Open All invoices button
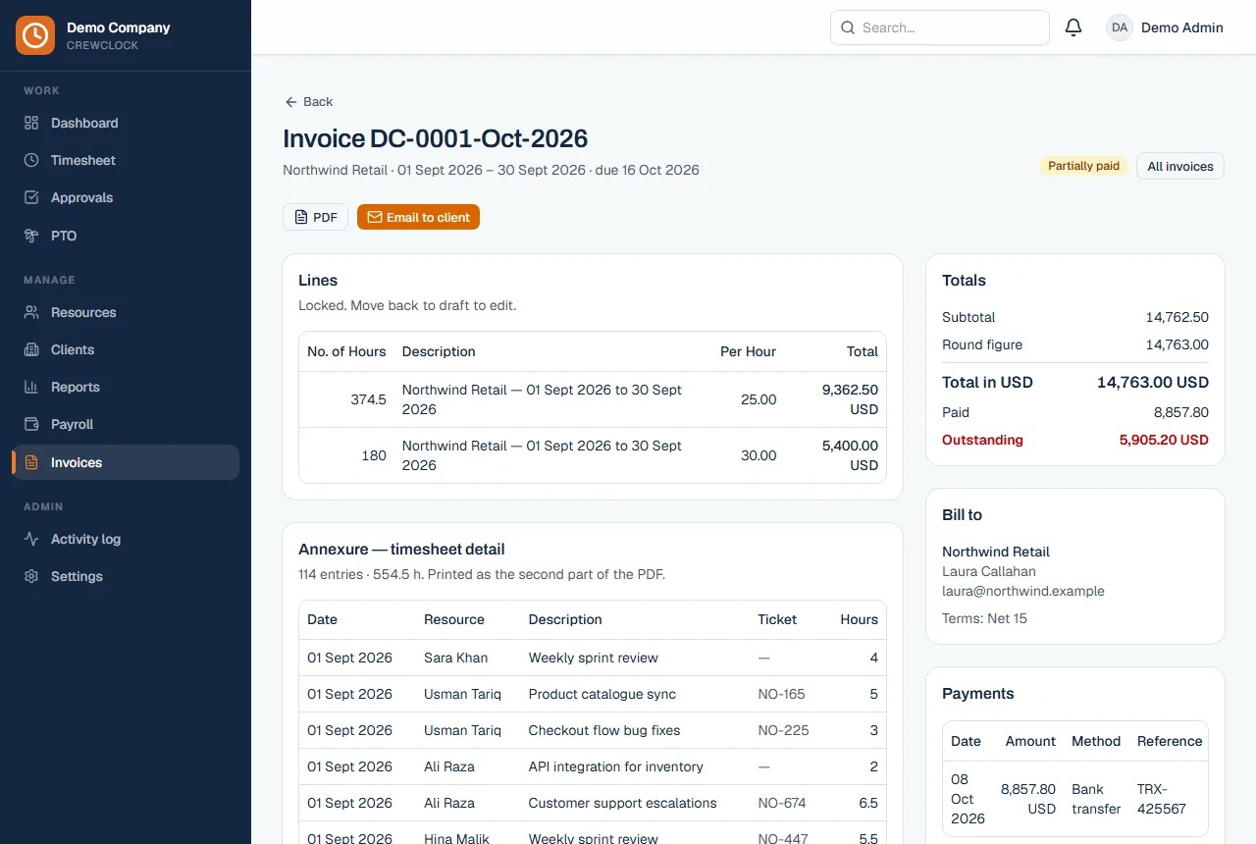Viewport: 1256px width, 844px height. (1180, 166)
